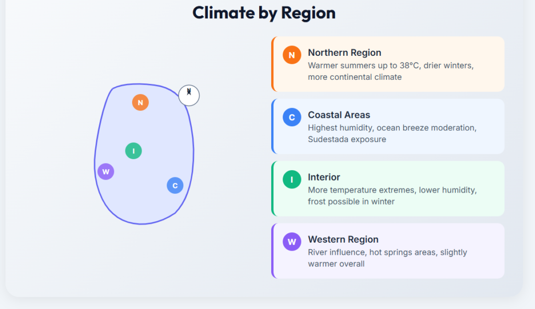This screenshot has width=535, height=309.
Task: Click the orange N marker on the map
Action: (140, 102)
